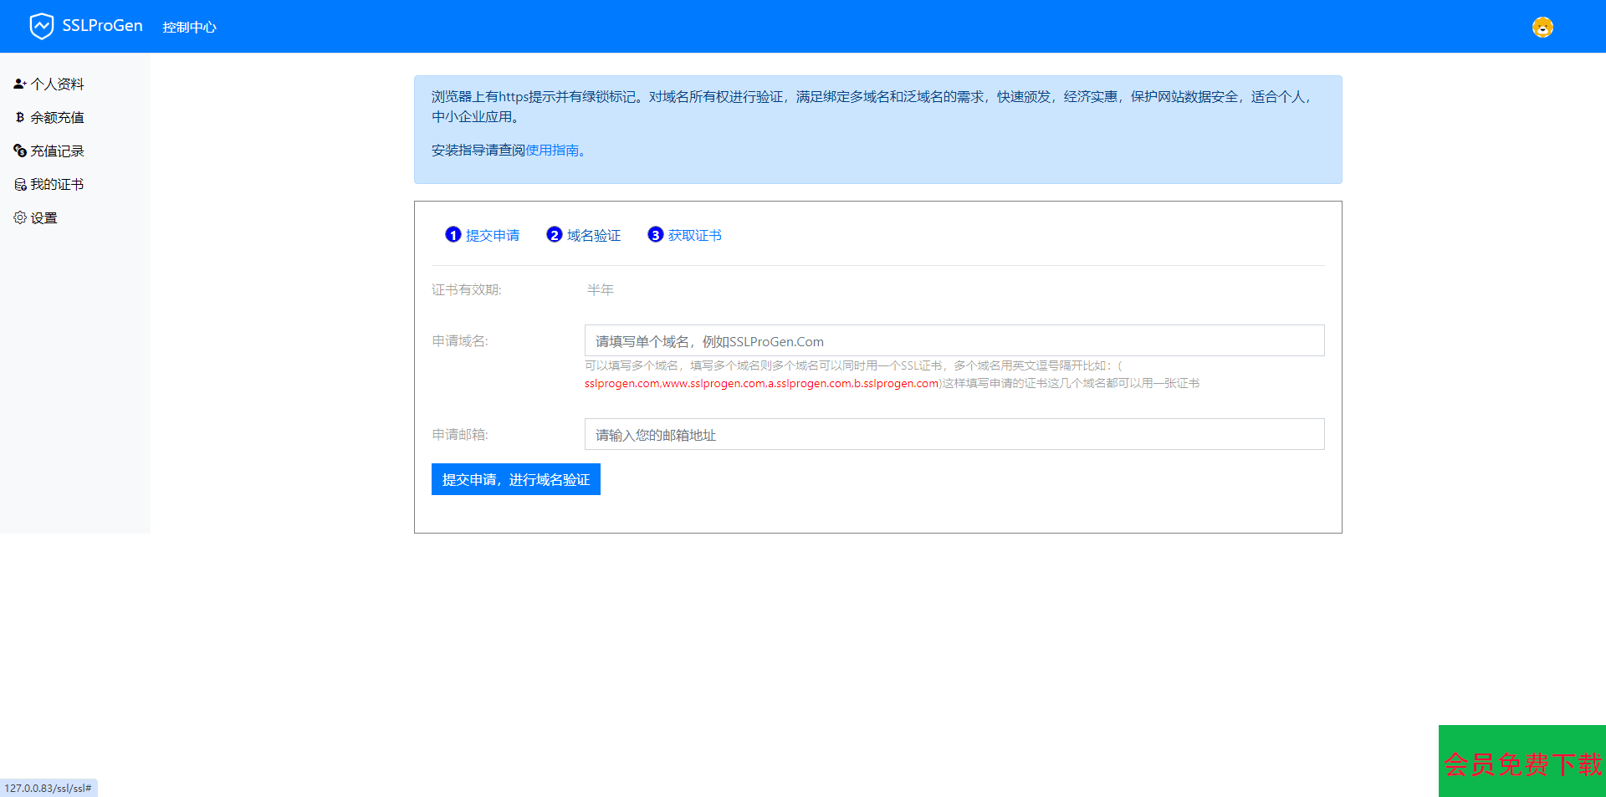Open the user avatar menu
Screen dimensions: 1606x797
(1542, 27)
